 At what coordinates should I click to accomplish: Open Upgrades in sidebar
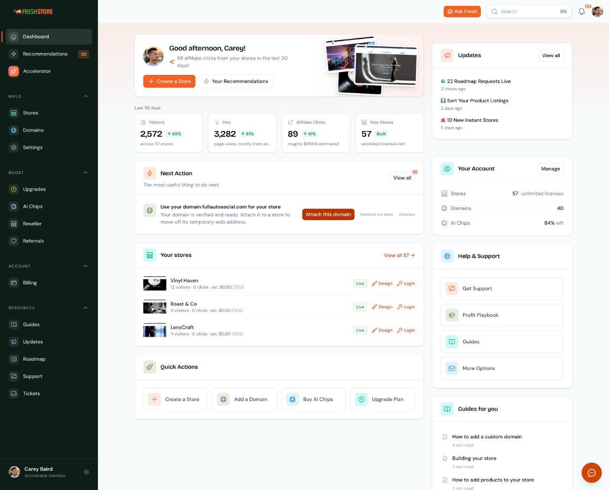[x=49, y=189]
